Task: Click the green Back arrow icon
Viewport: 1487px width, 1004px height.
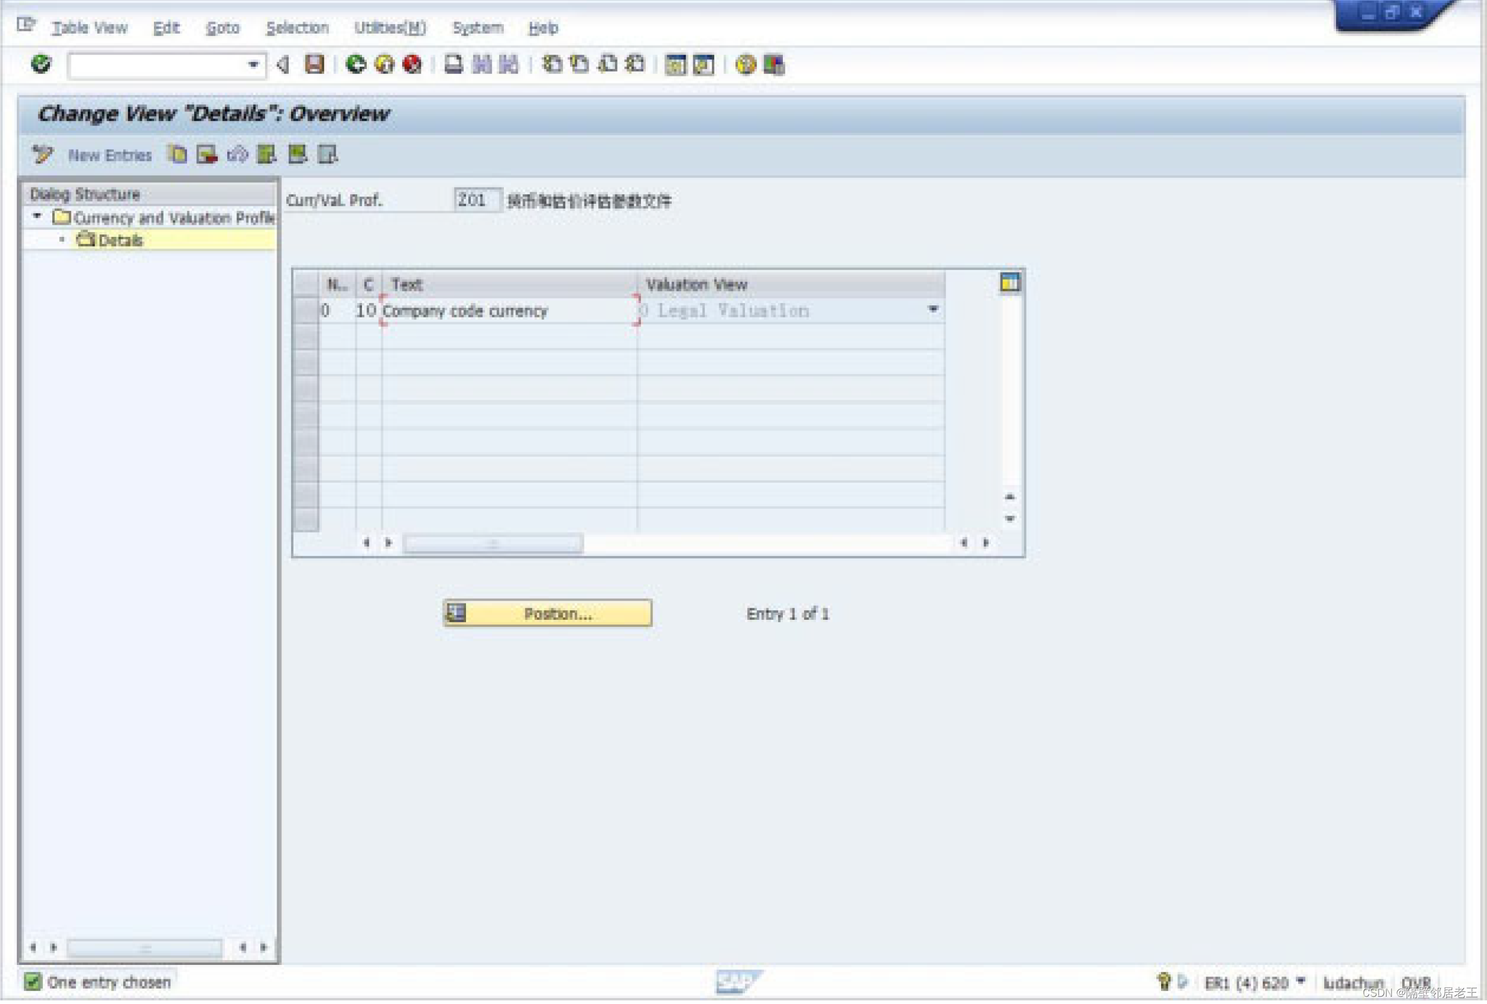Action: tap(356, 64)
